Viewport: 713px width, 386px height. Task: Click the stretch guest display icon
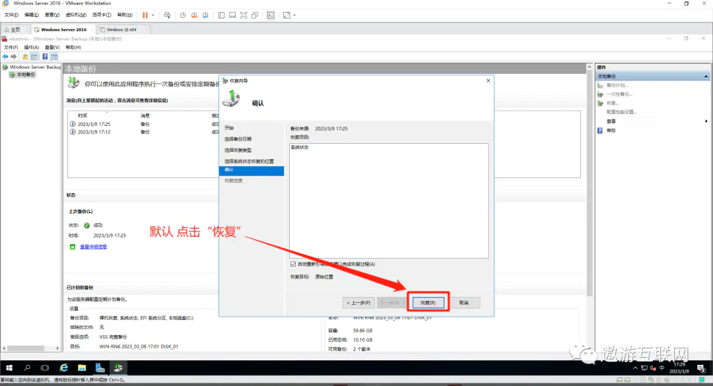pos(287,15)
